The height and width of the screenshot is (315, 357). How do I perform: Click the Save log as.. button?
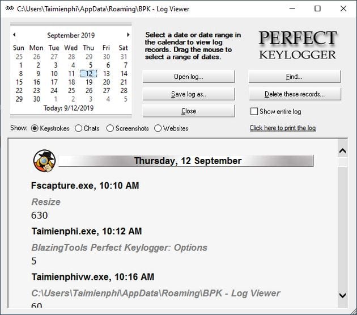click(189, 94)
